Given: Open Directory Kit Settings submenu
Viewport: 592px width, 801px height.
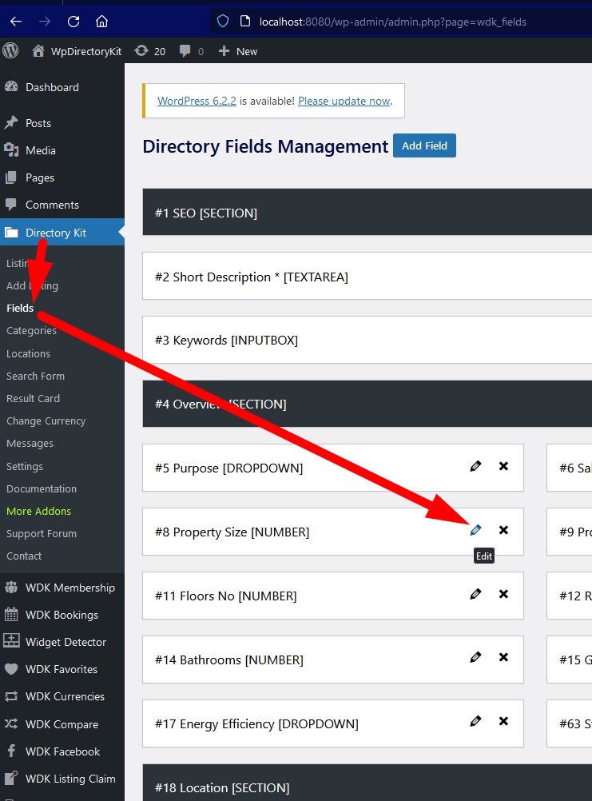Looking at the screenshot, I should tap(25, 466).
